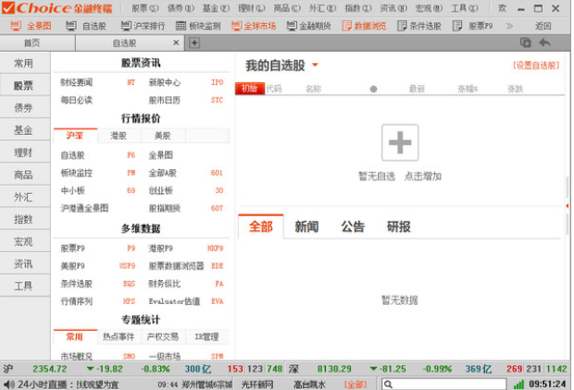Select 资讯 in left sidebar
Viewport: 574px width, 390px height.
[24, 264]
